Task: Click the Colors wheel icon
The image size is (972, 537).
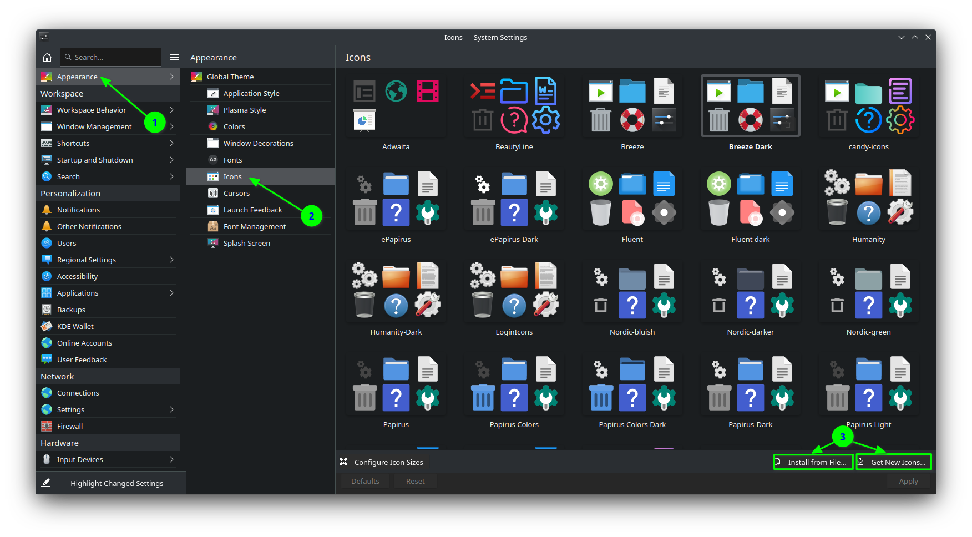Action: [x=213, y=126]
